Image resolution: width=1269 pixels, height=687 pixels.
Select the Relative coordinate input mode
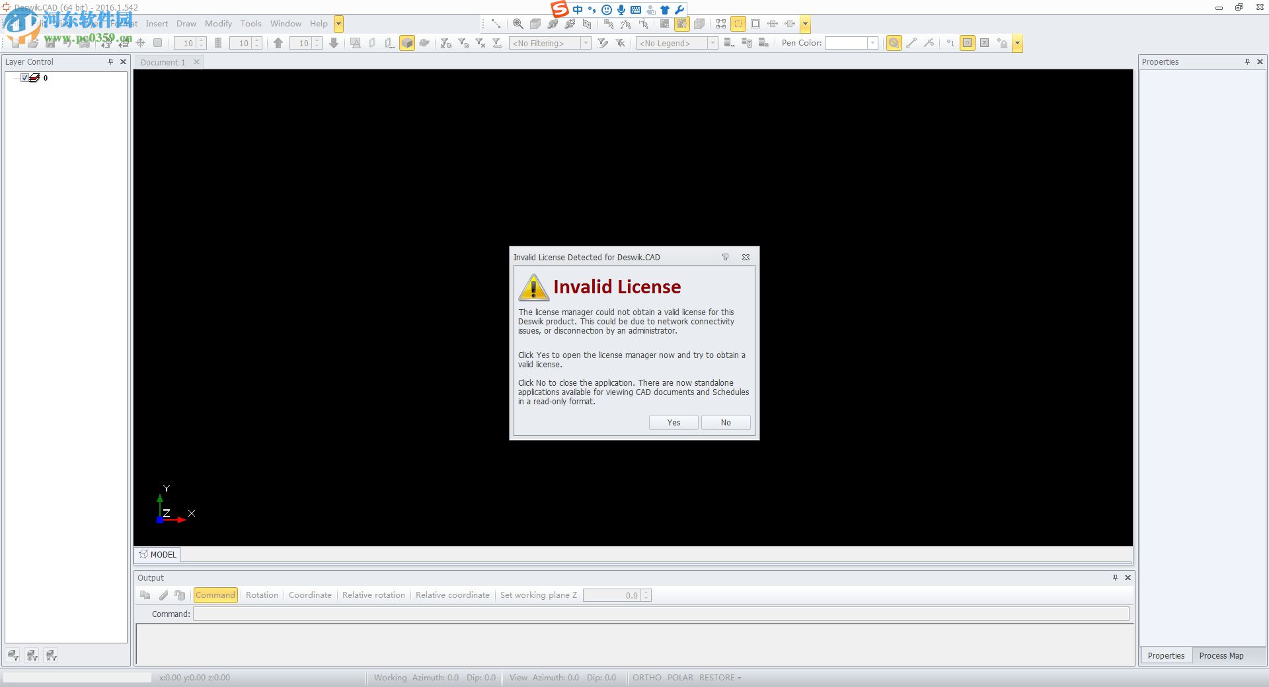(x=453, y=595)
